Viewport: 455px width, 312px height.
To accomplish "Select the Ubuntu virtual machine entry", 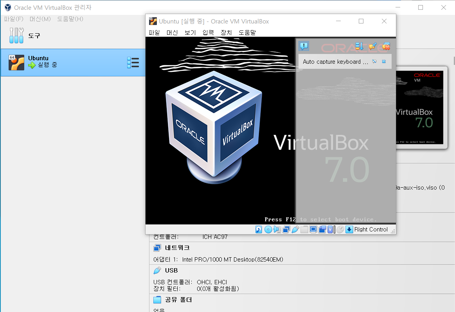I will (73, 62).
